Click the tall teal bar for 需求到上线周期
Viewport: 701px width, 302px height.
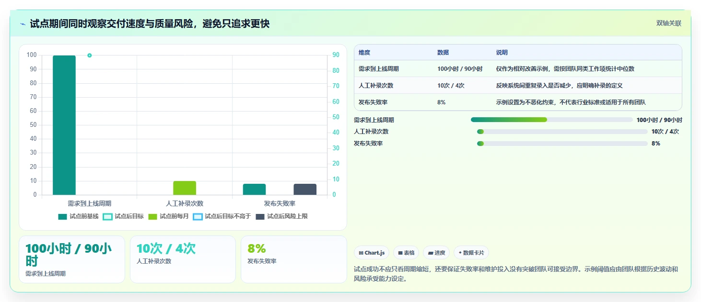[x=64, y=125]
